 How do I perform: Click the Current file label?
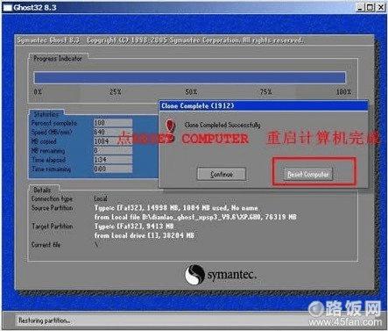click(46, 245)
